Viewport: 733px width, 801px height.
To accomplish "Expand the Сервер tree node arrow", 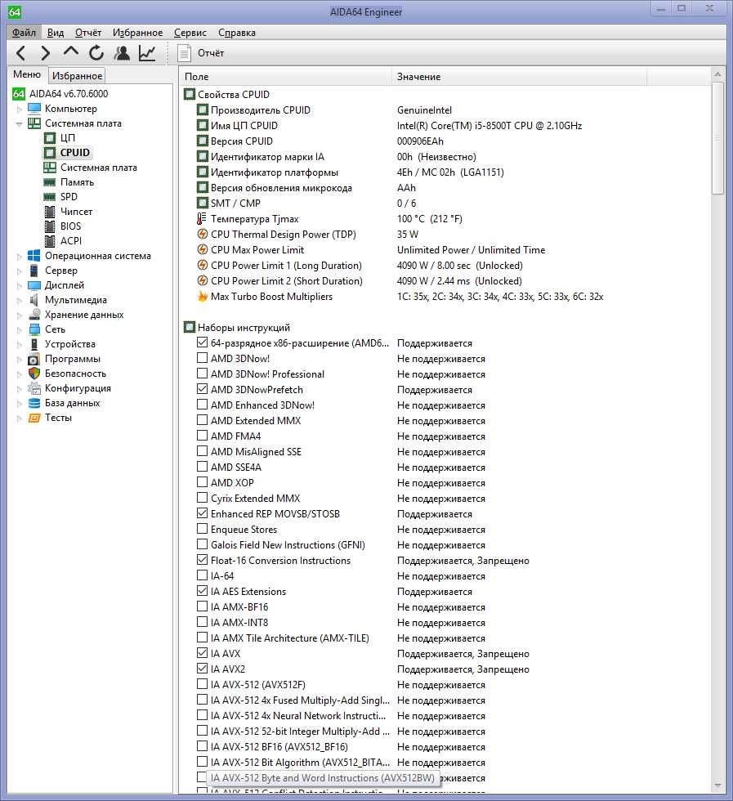I will pos(20,271).
